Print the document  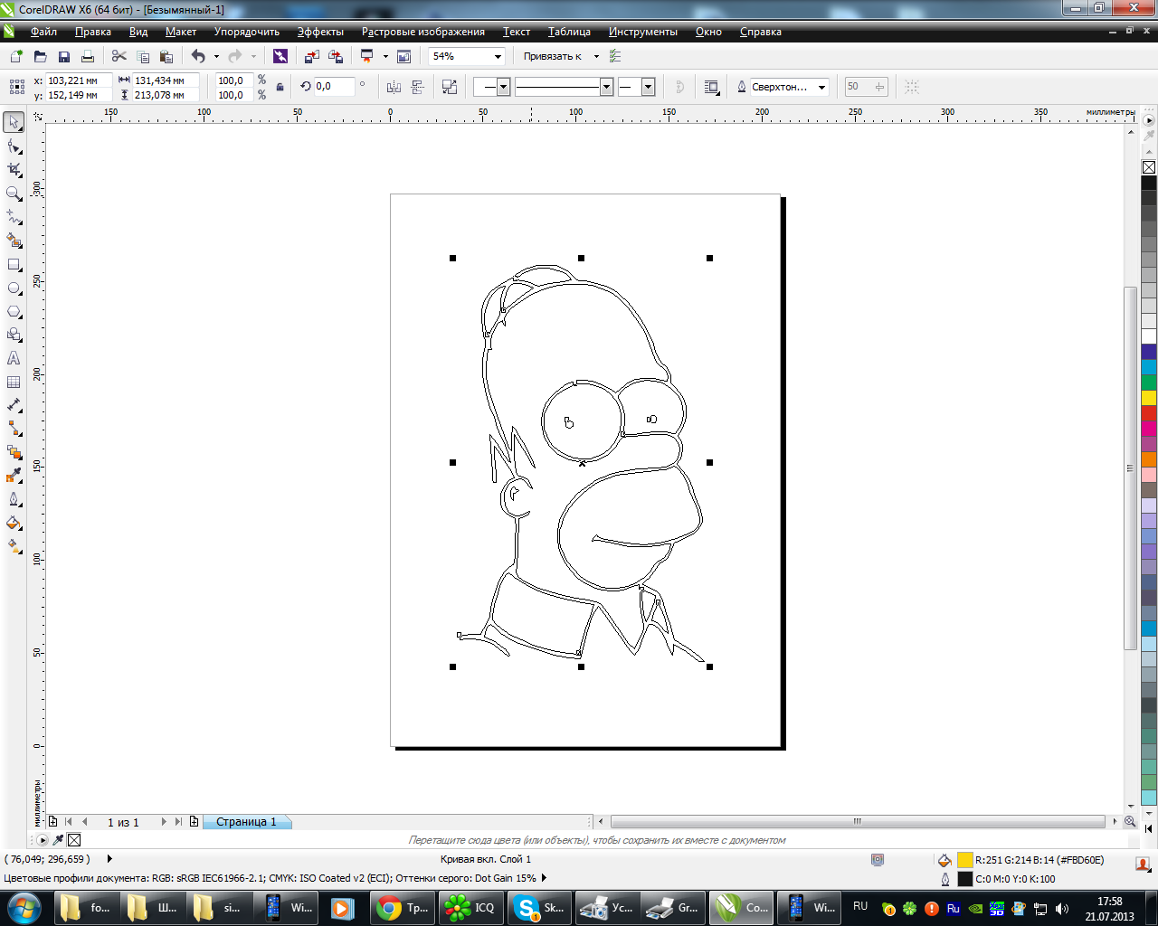coord(88,56)
